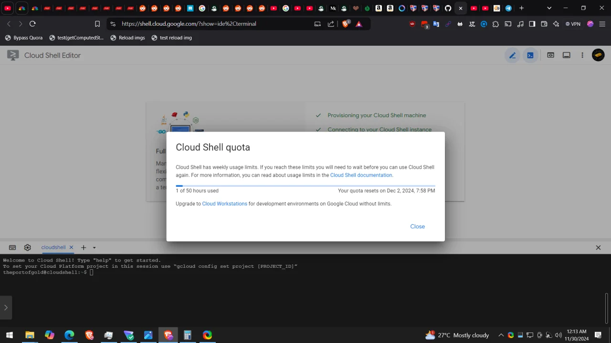Switch to the GitHub browser tab
Image resolution: width=611 pixels, height=343 pixels.
(448, 8)
